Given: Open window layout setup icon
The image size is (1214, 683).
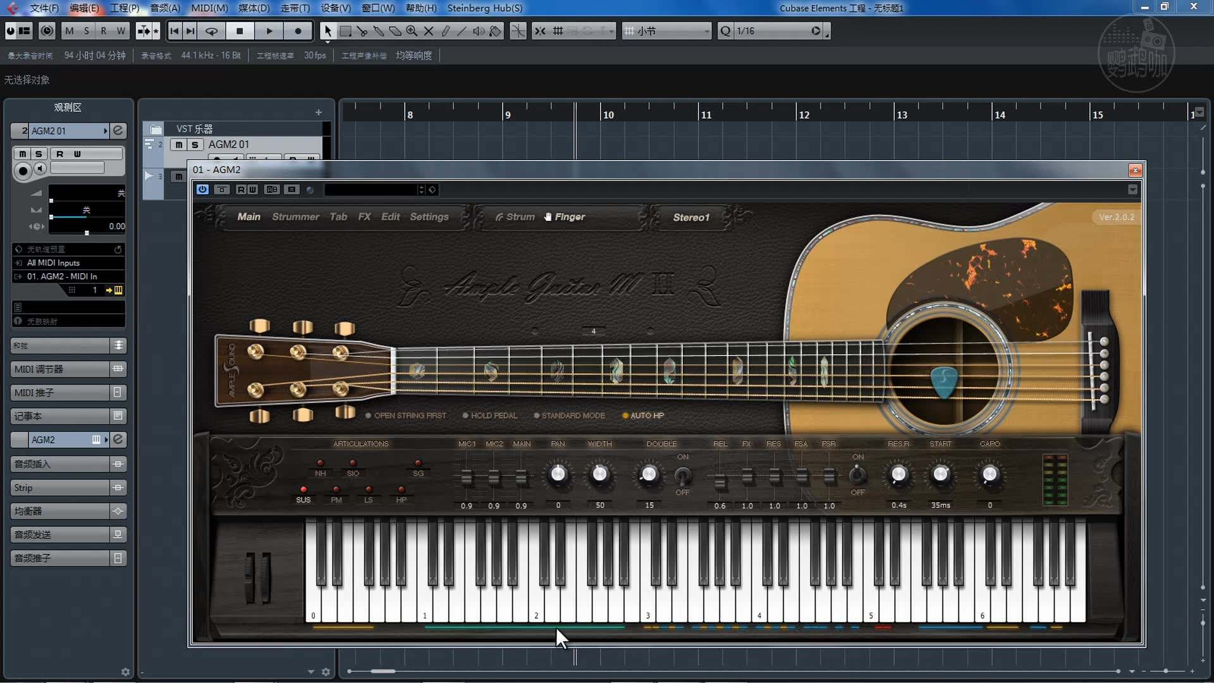Looking at the screenshot, I should (25, 31).
